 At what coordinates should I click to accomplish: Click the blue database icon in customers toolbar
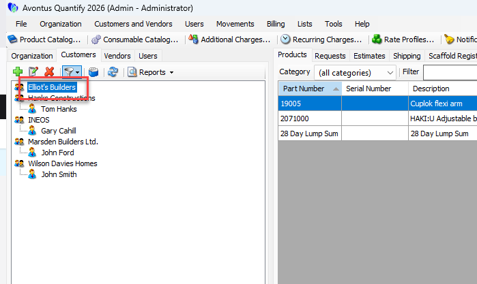click(93, 72)
